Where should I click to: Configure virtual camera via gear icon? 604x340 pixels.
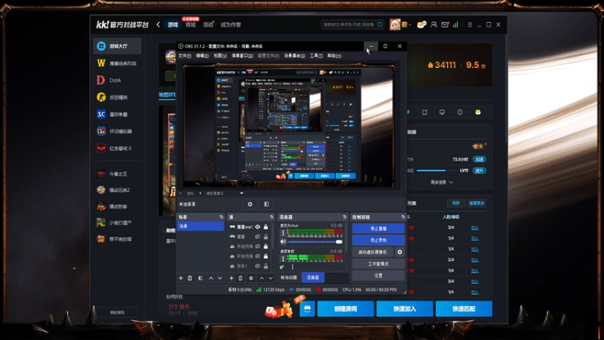pos(400,252)
